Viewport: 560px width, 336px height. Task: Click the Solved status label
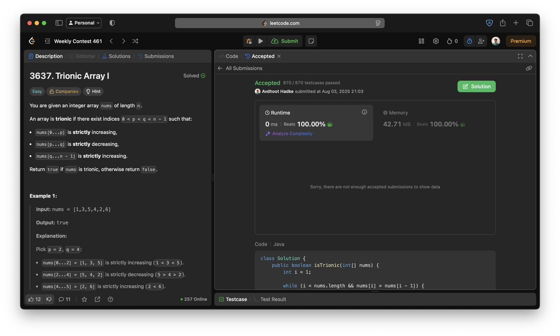pos(194,76)
